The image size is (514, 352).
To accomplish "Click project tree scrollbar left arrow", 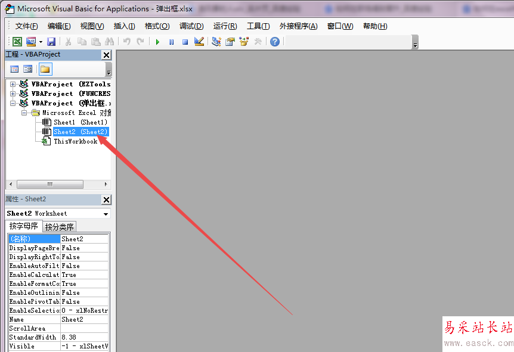I will (x=11, y=185).
